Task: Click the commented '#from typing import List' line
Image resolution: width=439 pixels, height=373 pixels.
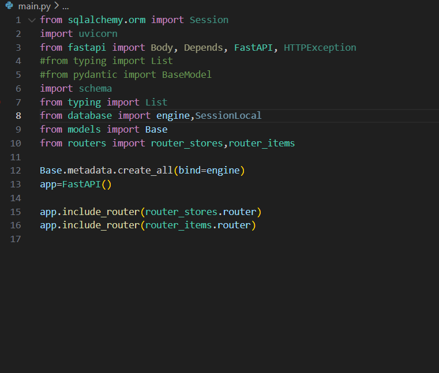Action: [x=106, y=61]
